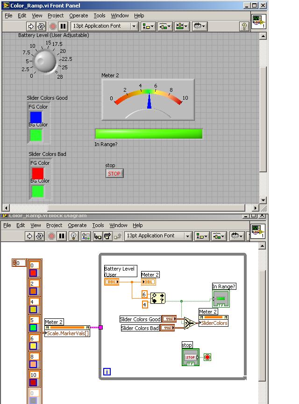Screen dimensions: 299x404
Task: Click Abort Execution in Block Diagram toolbar
Action: tap(52, 236)
